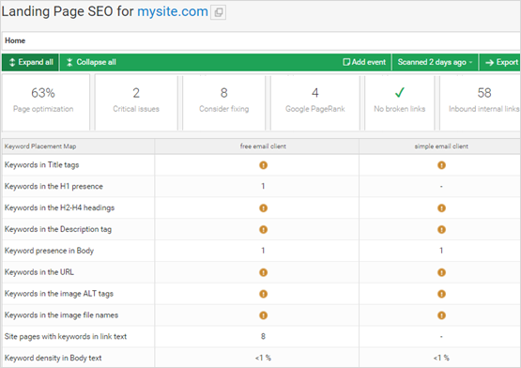This screenshot has height=368, width=521.
Task: Click the Keywords in the image file names label
Action: [61, 315]
